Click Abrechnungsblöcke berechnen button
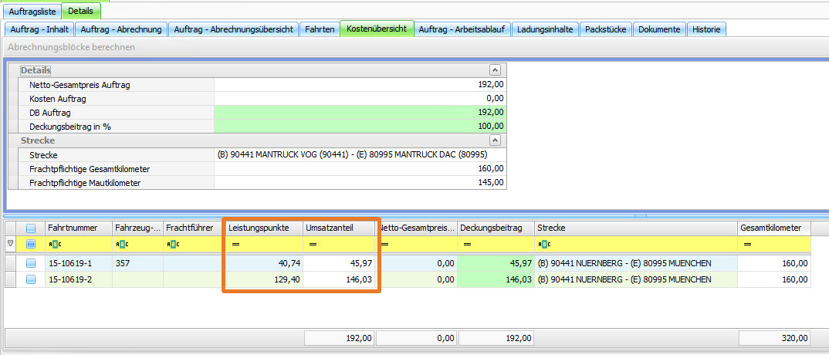 pos(71,47)
